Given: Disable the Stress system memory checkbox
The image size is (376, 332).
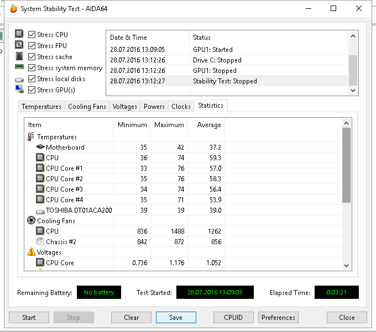Looking at the screenshot, I should click(32, 68).
